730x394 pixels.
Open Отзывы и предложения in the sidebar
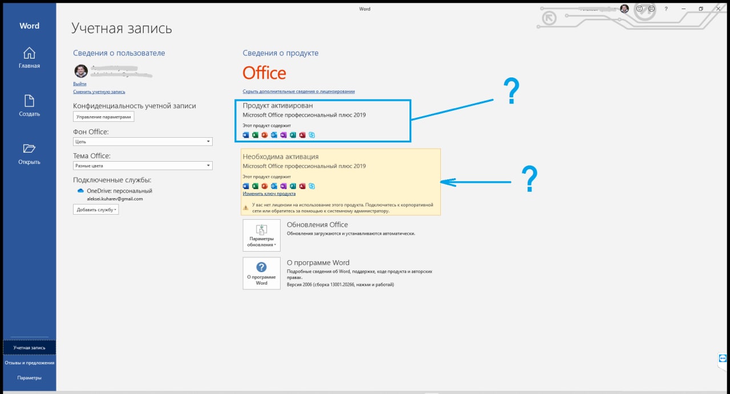[x=29, y=362]
